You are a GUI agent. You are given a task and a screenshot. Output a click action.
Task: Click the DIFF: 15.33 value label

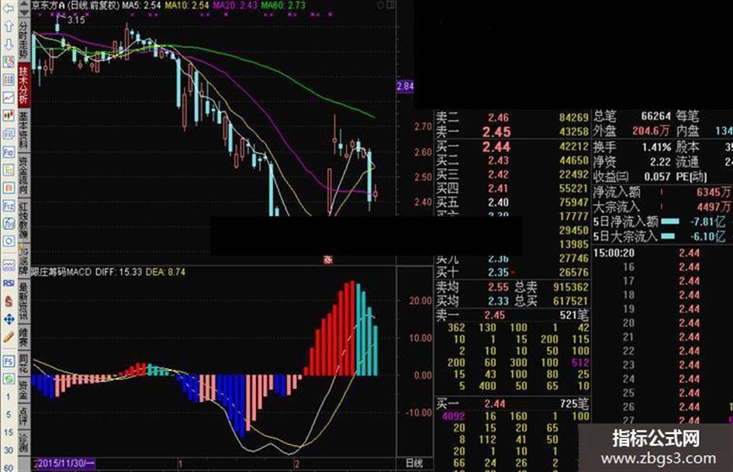point(118,272)
